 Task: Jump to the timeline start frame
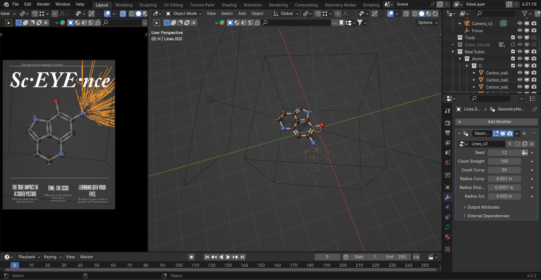pyautogui.click(x=207, y=257)
